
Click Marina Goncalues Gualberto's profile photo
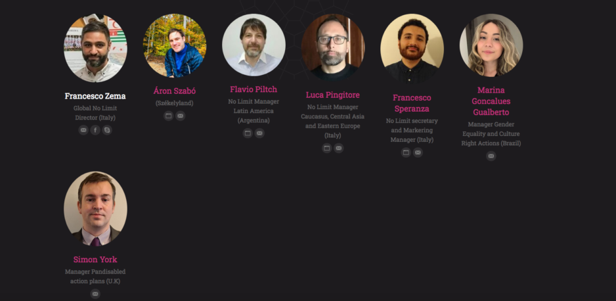coord(491,45)
